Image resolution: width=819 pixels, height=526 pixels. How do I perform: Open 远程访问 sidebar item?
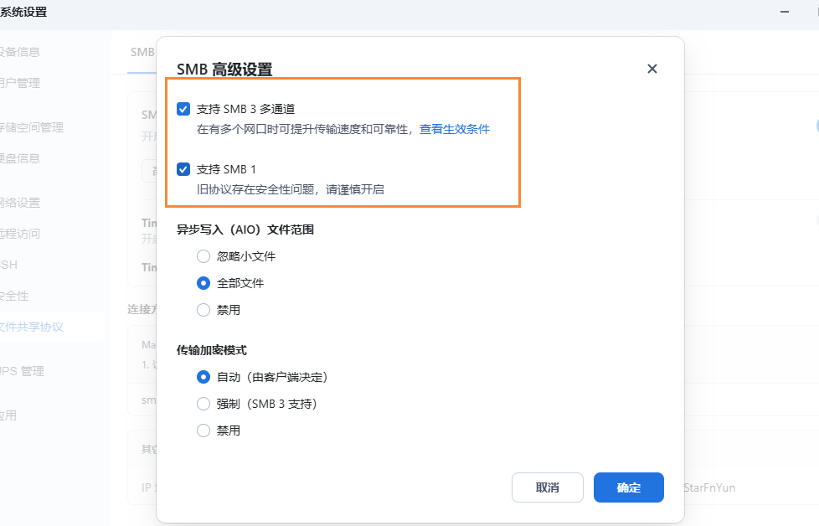[x=20, y=234]
